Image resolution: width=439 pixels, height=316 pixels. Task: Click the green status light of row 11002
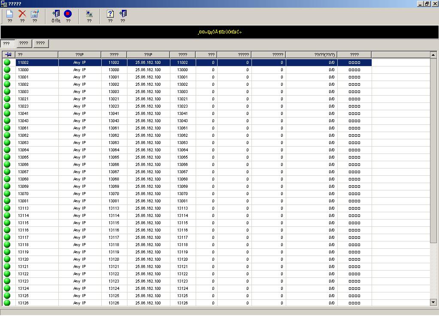tap(7, 62)
